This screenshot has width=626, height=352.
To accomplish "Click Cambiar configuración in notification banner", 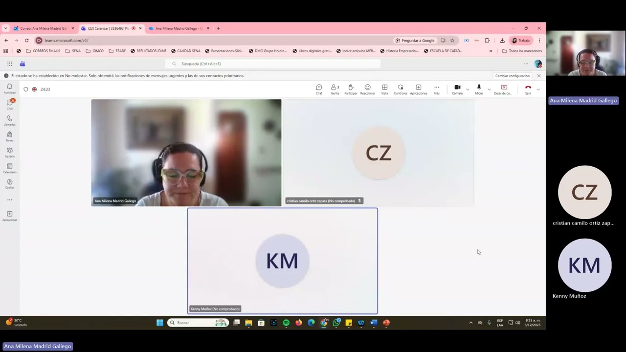I will 512,76.
